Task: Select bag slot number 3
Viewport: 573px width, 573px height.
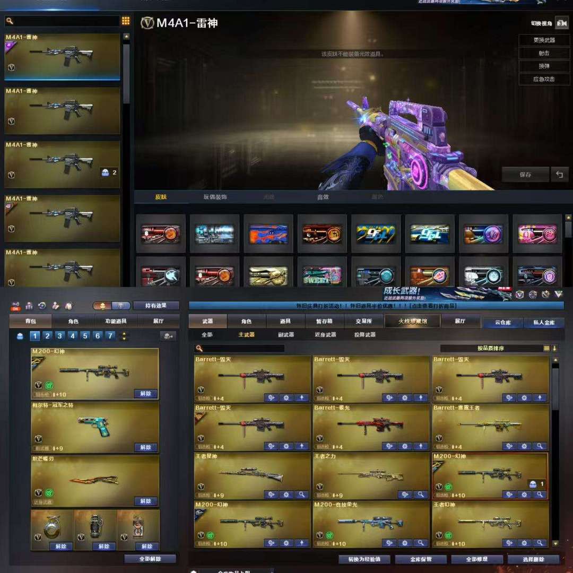Action: (x=60, y=336)
